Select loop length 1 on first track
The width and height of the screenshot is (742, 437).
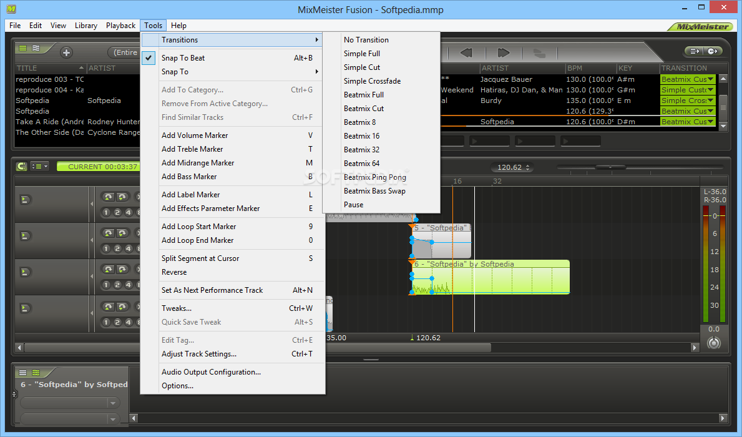coord(106,213)
